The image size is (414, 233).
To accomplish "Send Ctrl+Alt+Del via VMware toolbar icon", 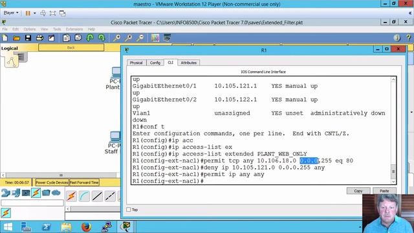I will 43,13.
